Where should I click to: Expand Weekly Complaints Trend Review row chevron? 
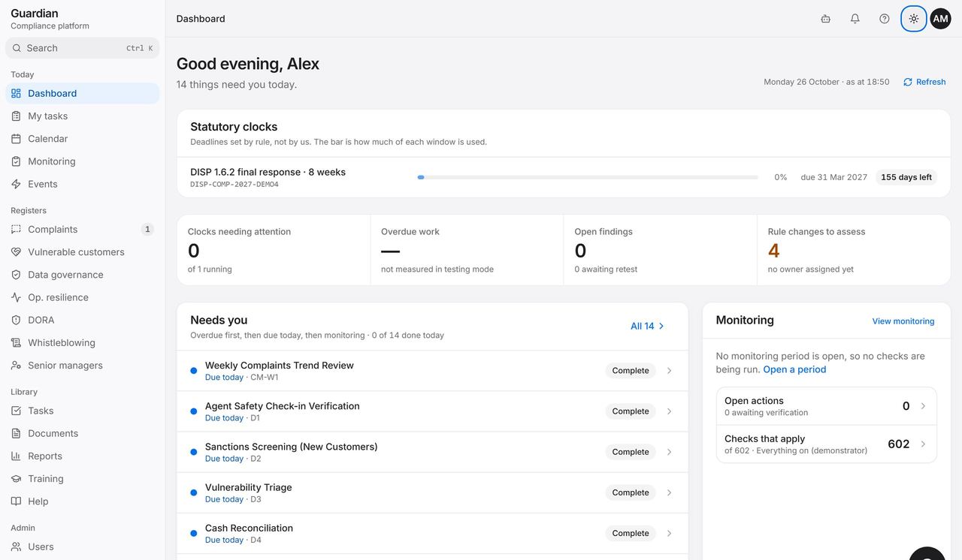(669, 371)
